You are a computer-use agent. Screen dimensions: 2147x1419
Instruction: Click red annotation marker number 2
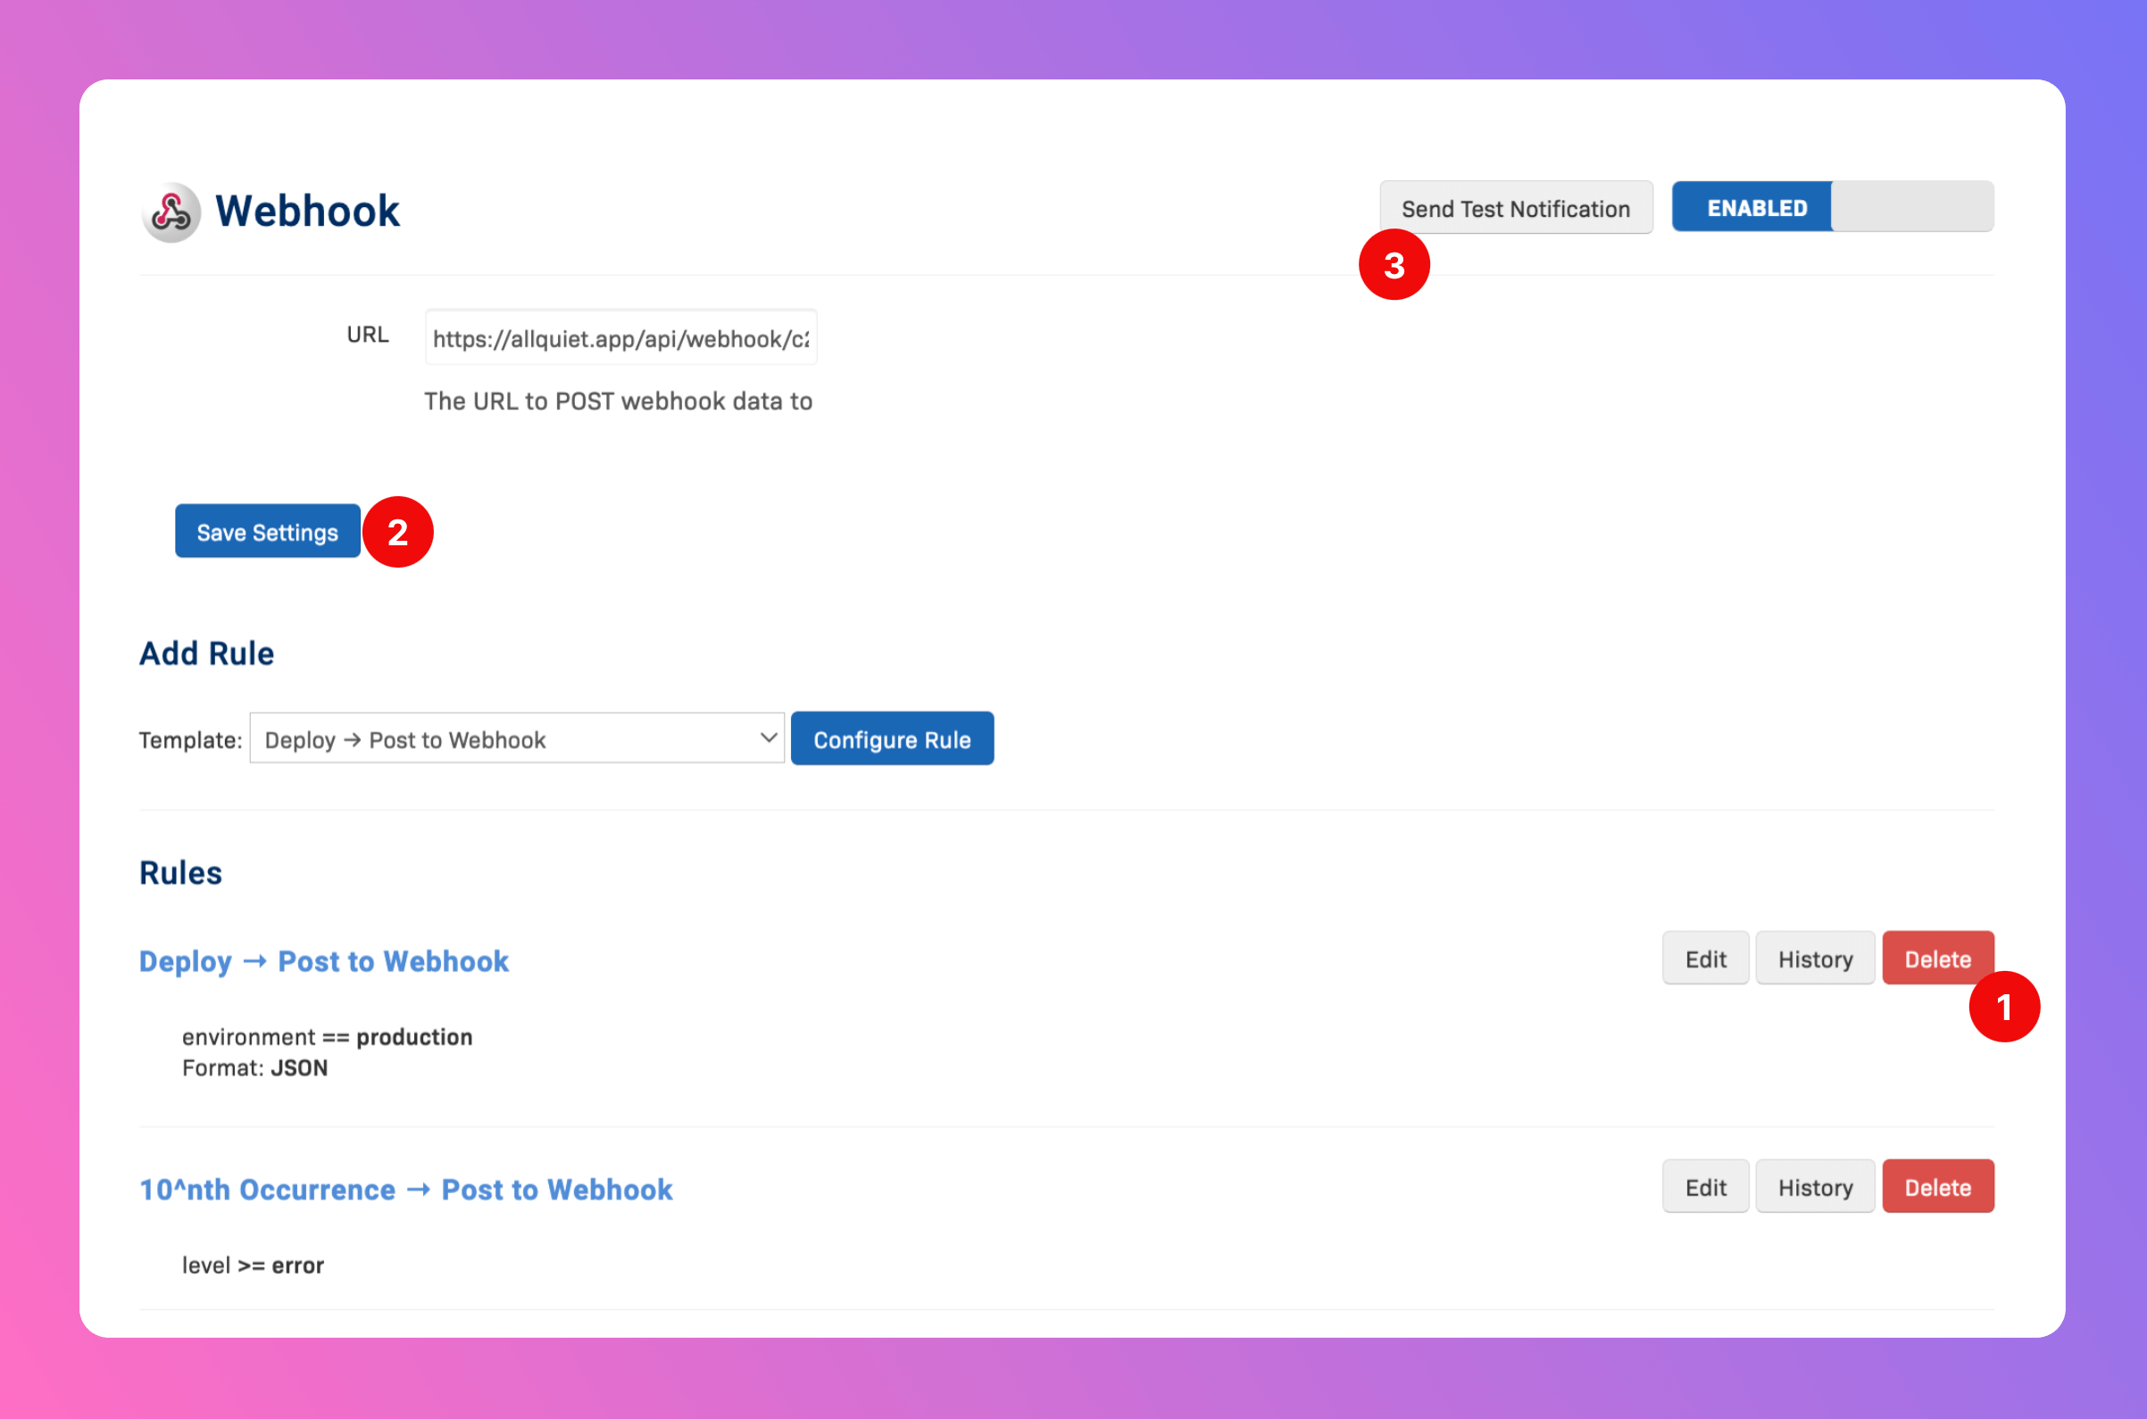click(x=397, y=532)
